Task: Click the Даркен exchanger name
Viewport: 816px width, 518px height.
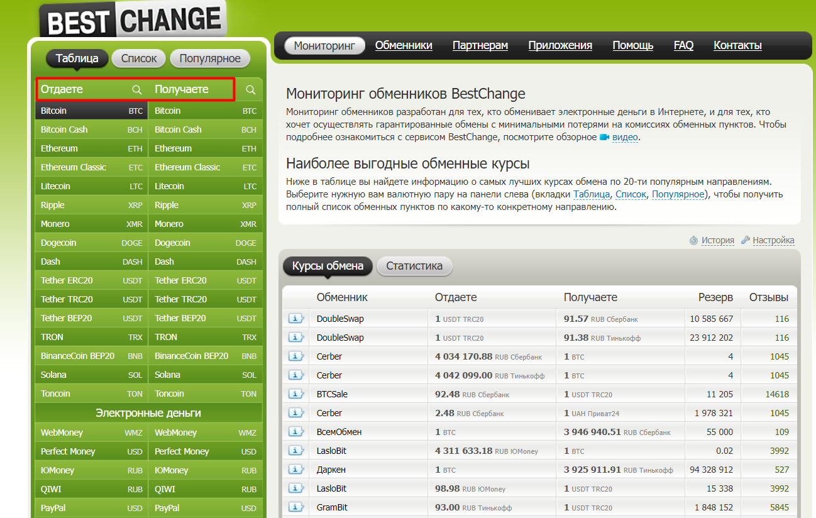Action: 331,470
